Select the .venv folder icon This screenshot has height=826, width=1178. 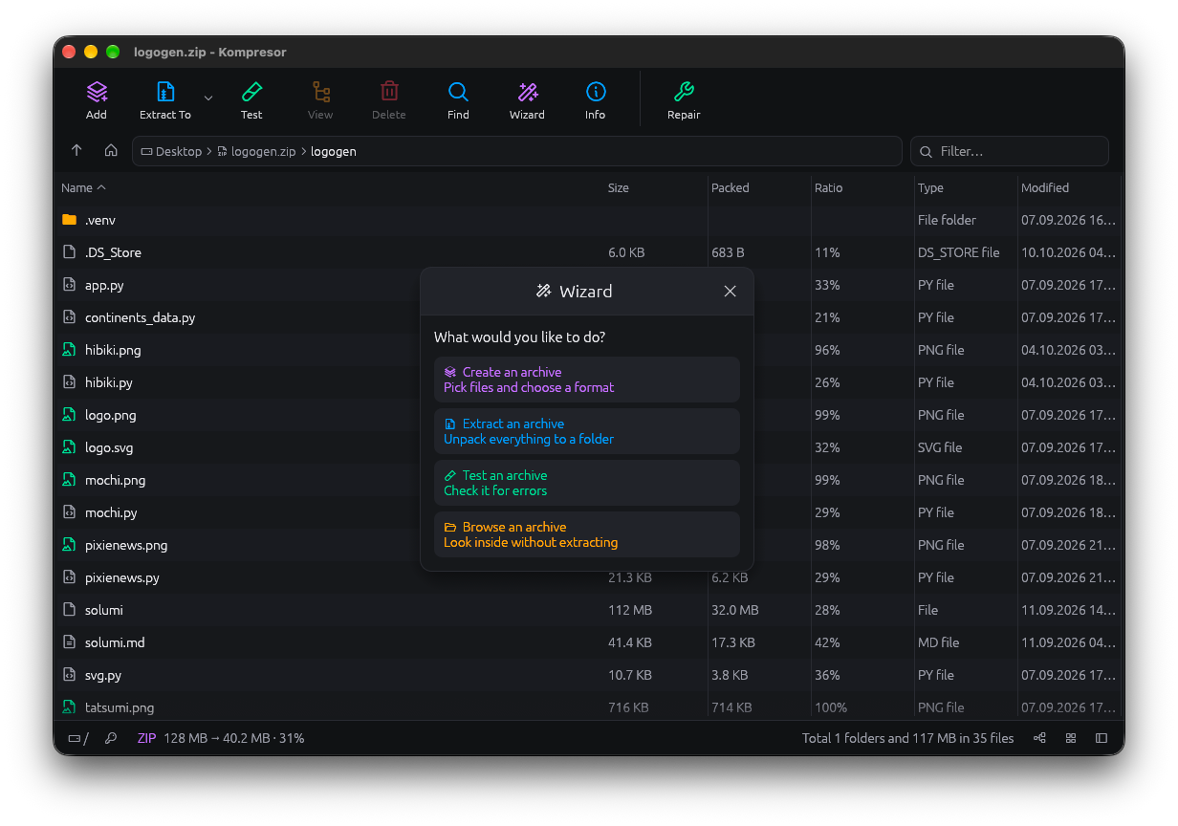click(69, 220)
